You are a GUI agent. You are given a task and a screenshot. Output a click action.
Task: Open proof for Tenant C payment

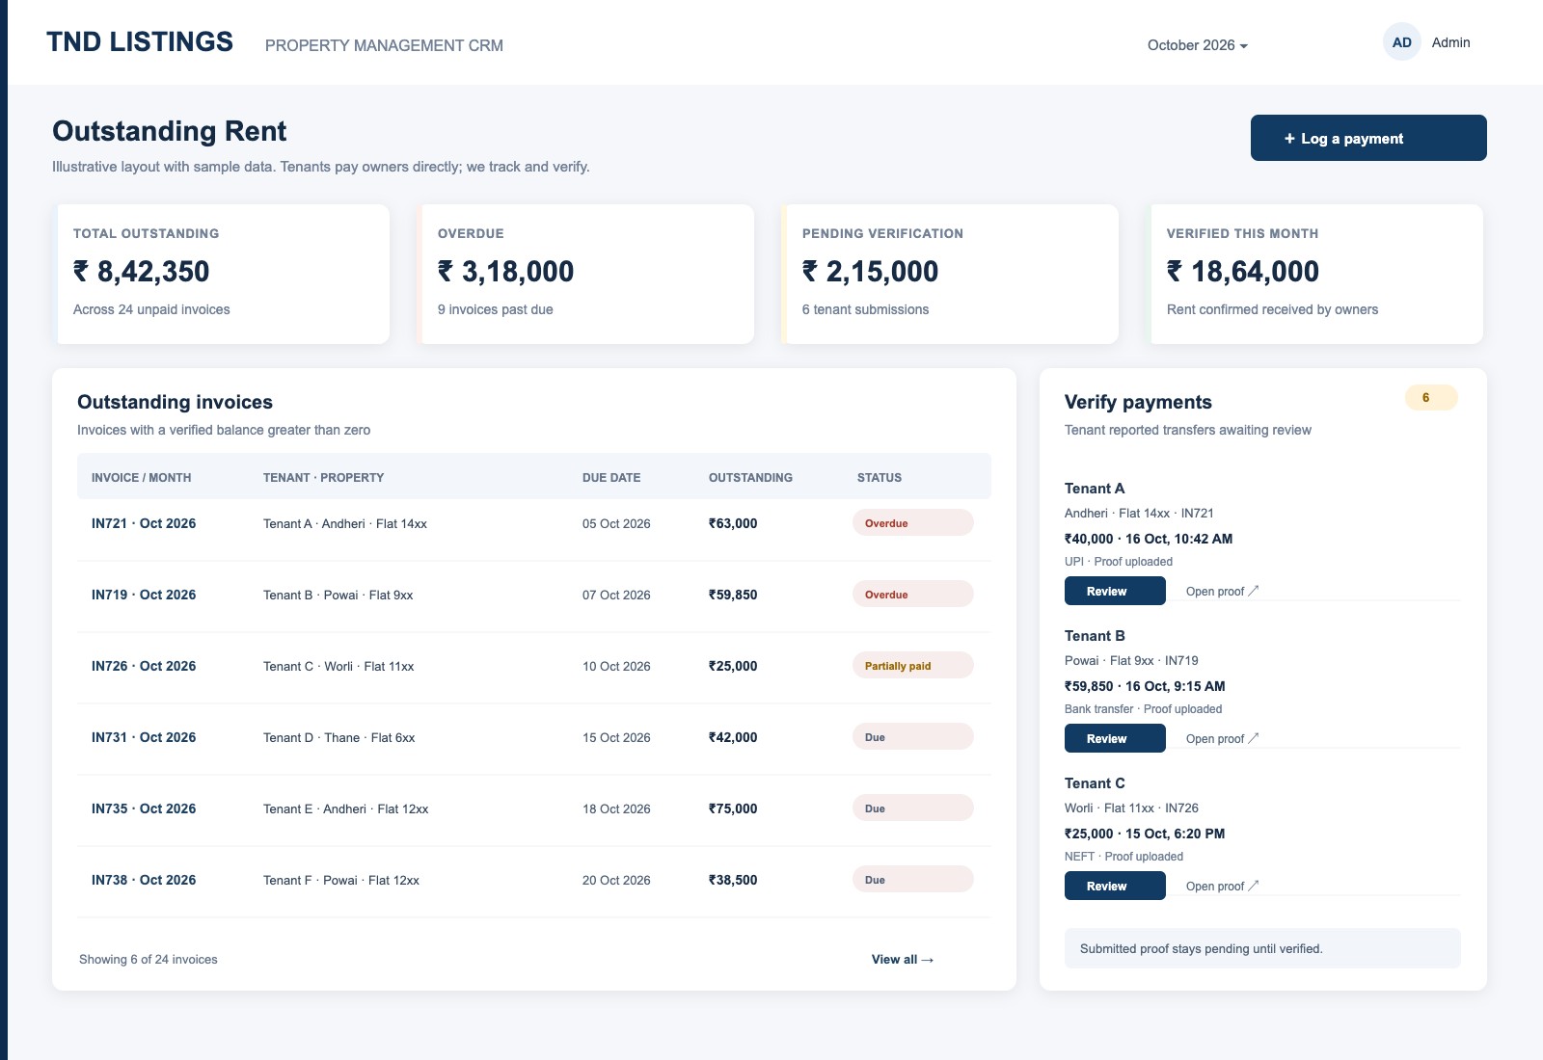1222,887
